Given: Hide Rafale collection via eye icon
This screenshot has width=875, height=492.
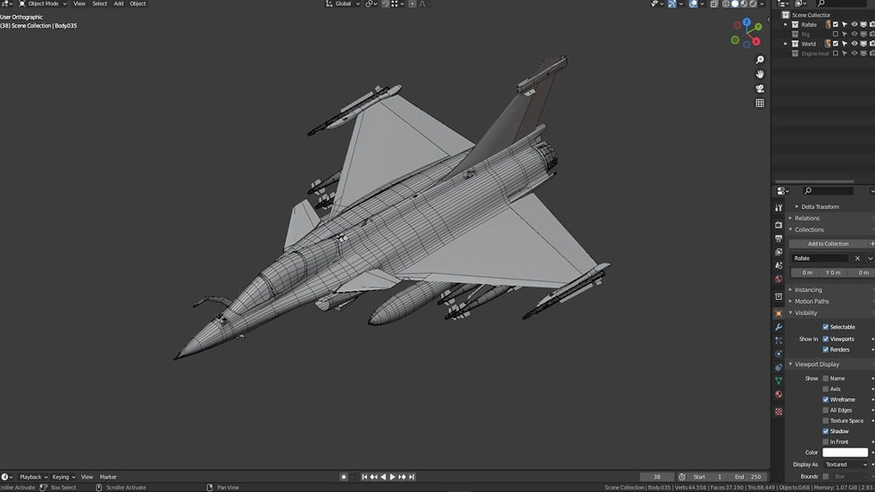Looking at the screenshot, I should click(854, 24).
